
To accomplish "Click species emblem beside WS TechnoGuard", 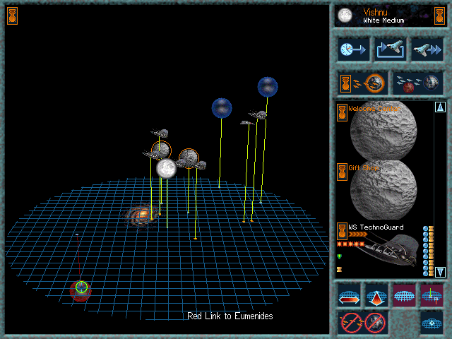I will point(342,231).
